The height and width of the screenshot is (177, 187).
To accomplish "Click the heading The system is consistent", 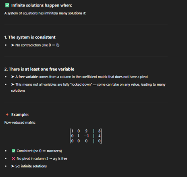I will pos(30,37).
